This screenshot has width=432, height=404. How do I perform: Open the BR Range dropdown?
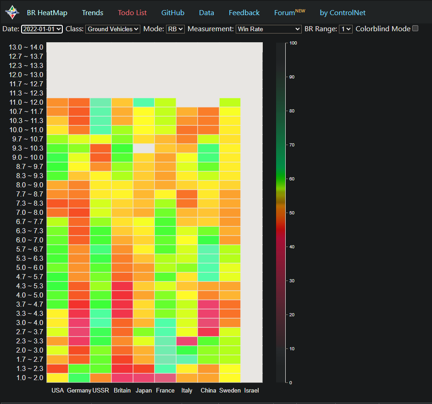[345, 29]
